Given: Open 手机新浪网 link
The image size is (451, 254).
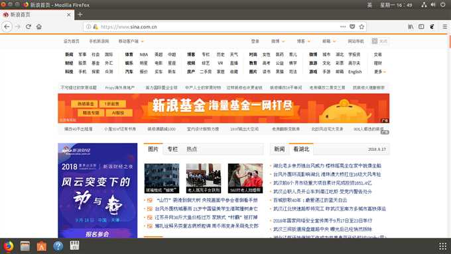Looking at the screenshot, I should click(x=99, y=41).
